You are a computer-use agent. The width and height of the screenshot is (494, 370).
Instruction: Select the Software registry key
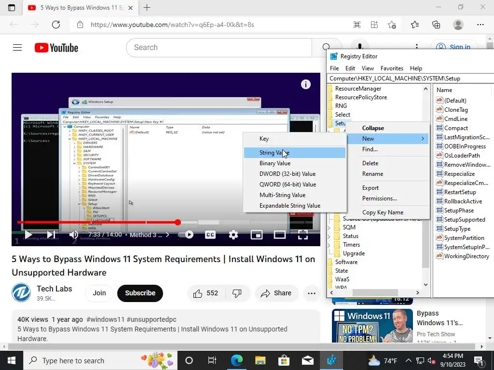346,262
